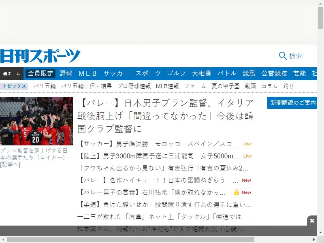
Task: Open 会員限定 menu tab
Action: [40, 74]
